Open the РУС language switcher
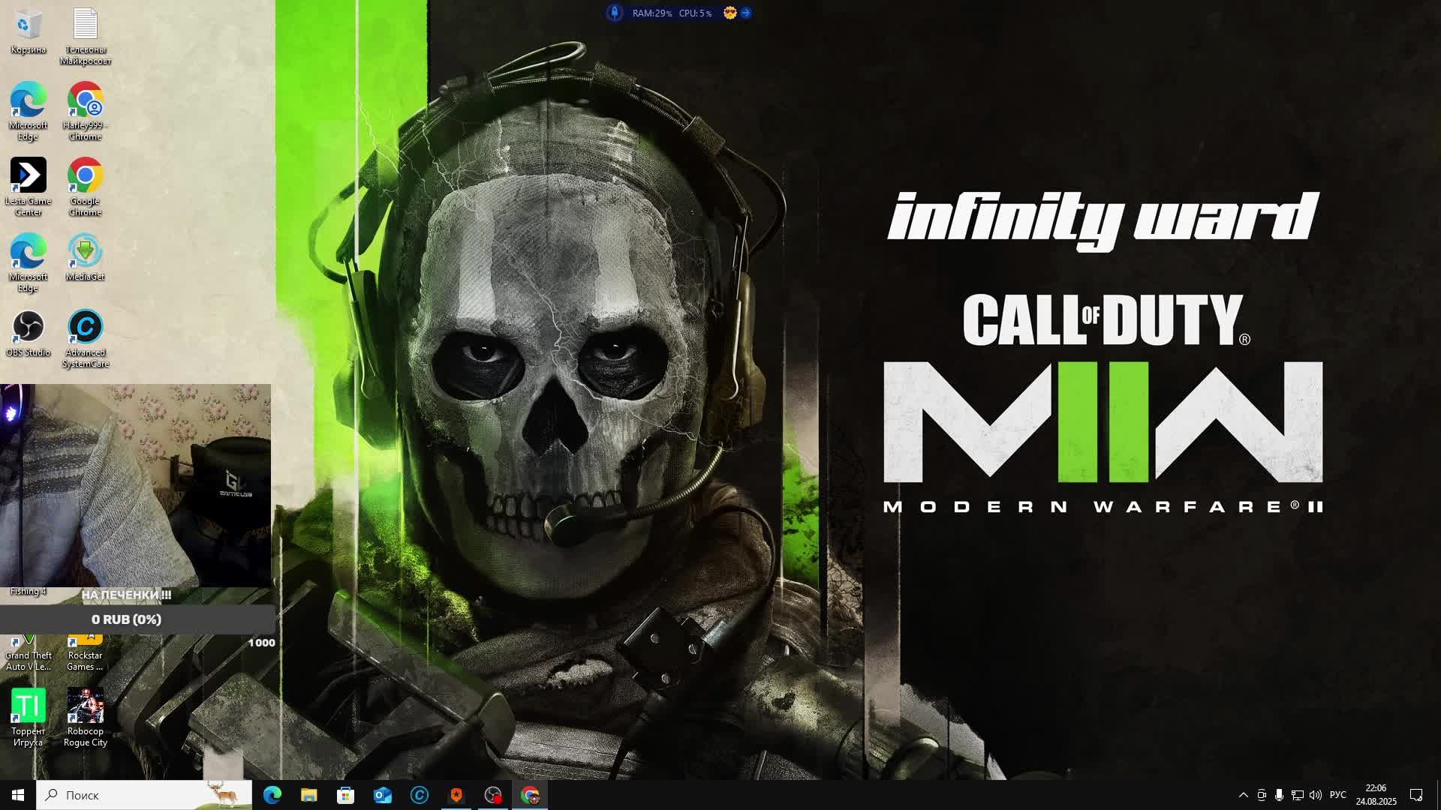 point(1337,795)
